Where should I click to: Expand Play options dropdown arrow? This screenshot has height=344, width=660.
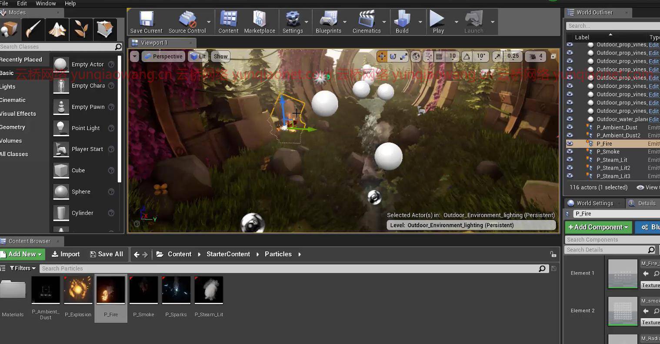tap(456, 22)
